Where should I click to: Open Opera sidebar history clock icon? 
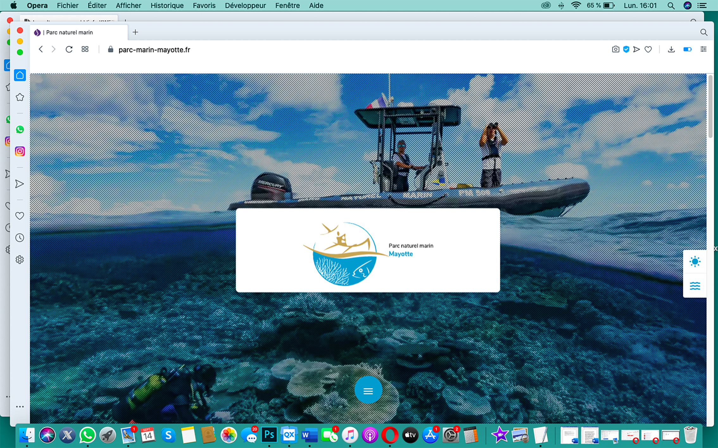point(20,238)
